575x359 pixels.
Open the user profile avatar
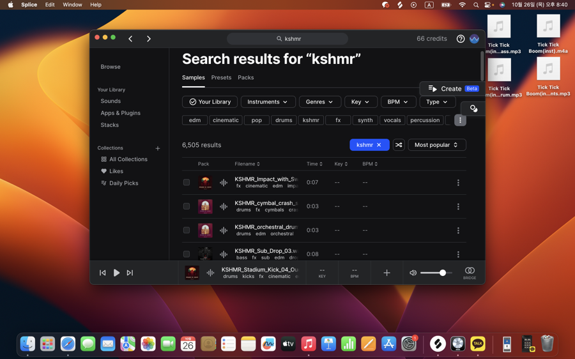(474, 38)
